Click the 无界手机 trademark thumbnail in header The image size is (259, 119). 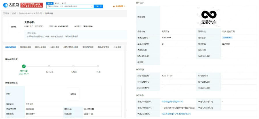[14, 27]
